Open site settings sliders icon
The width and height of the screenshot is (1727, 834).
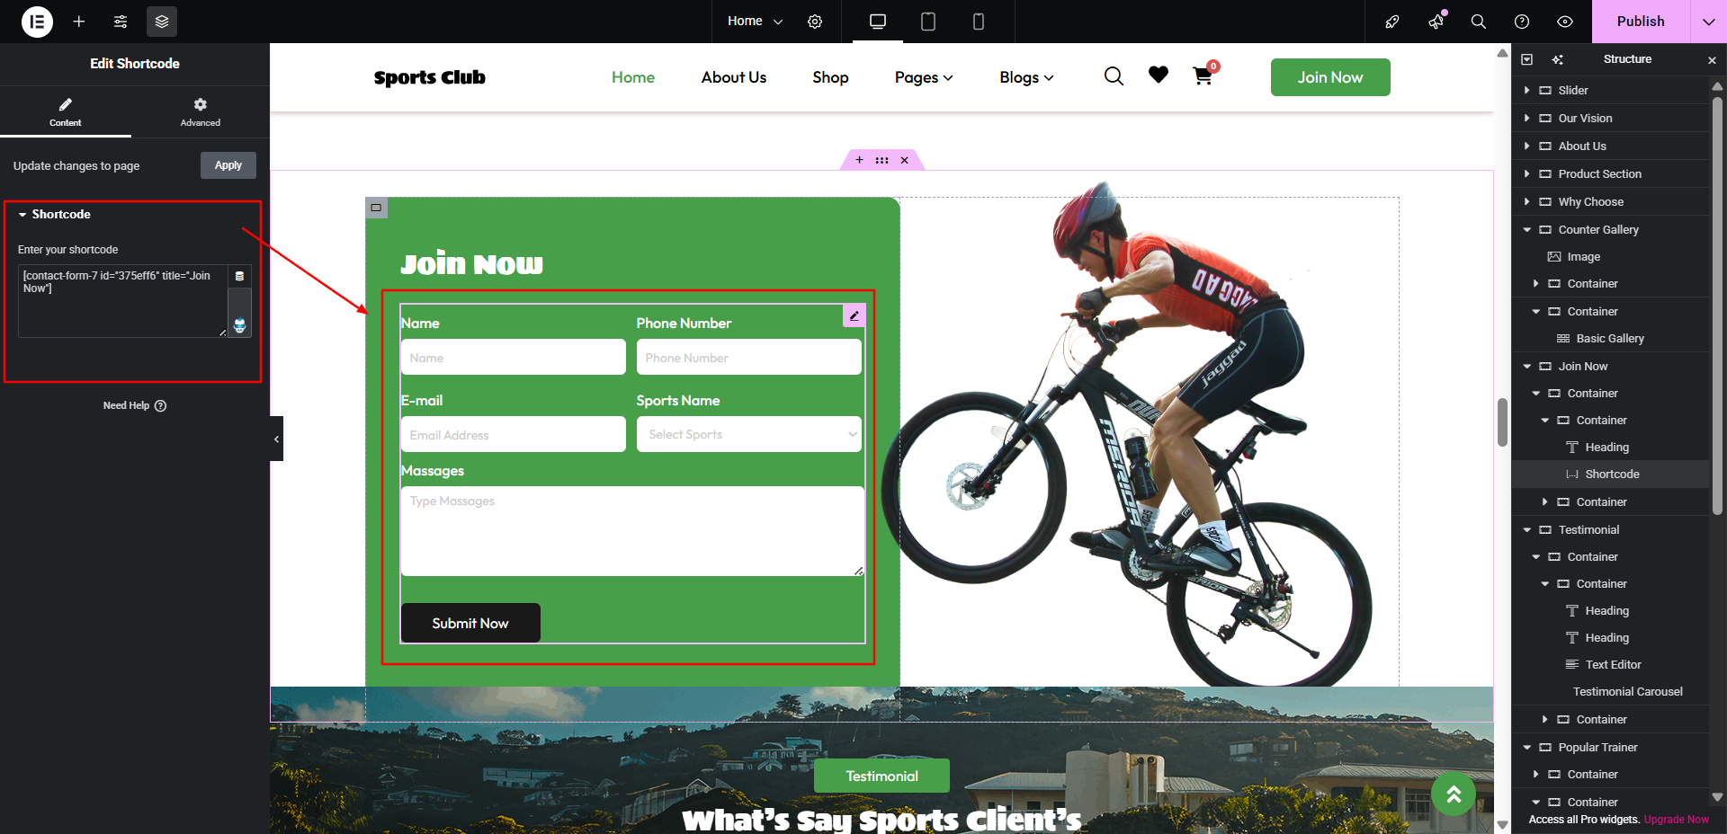tap(121, 22)
